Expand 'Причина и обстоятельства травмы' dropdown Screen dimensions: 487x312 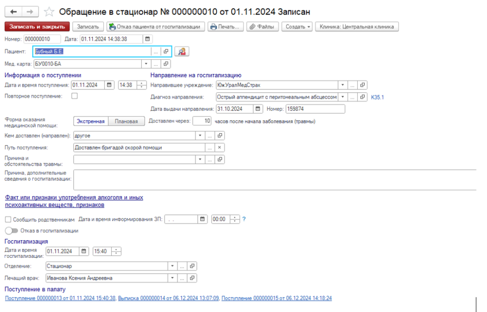[x=200, y=160]
